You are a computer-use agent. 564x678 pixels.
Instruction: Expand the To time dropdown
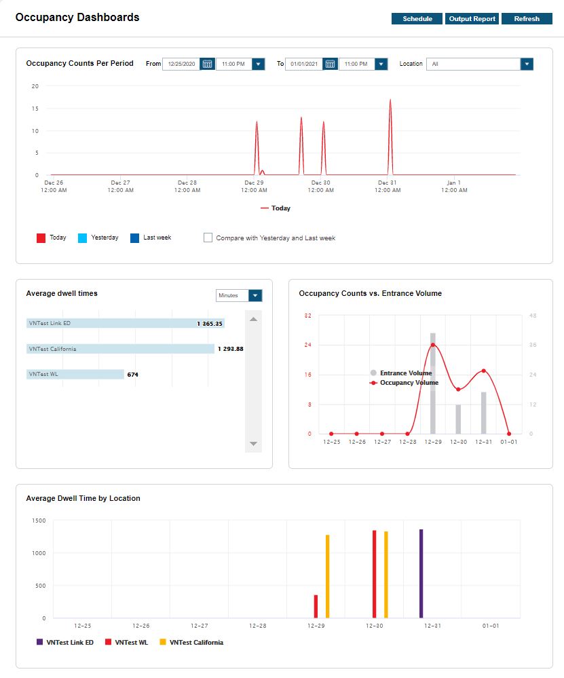pos(381,64)
